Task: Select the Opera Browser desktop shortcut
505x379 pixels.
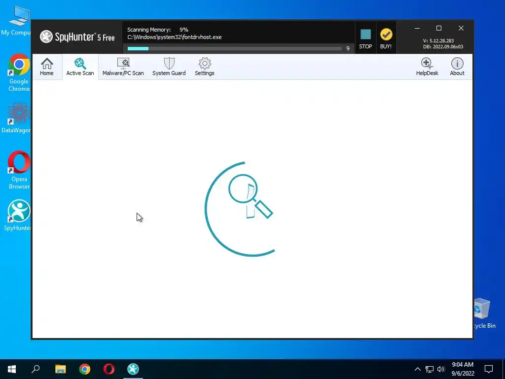Action: [x=19, y=170]
